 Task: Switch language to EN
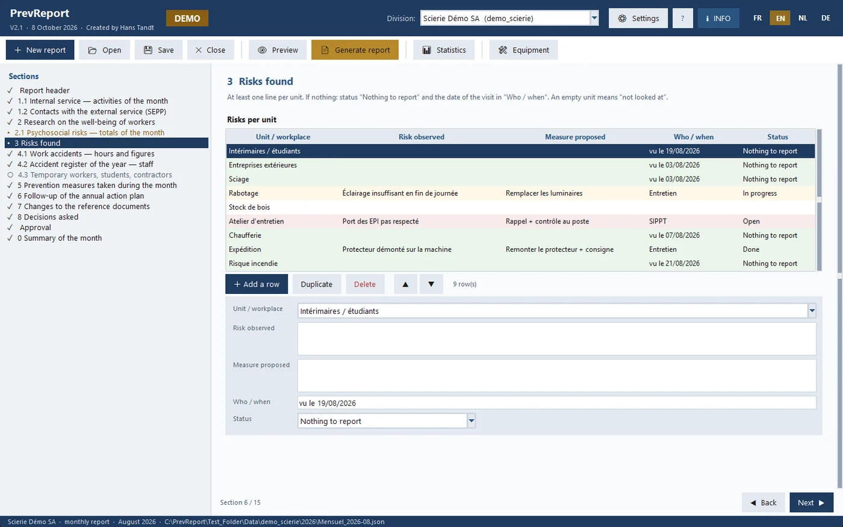[780, 18]
